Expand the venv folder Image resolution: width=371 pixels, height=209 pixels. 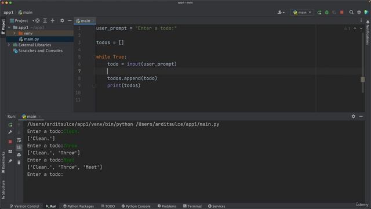(x=14, y=34)
